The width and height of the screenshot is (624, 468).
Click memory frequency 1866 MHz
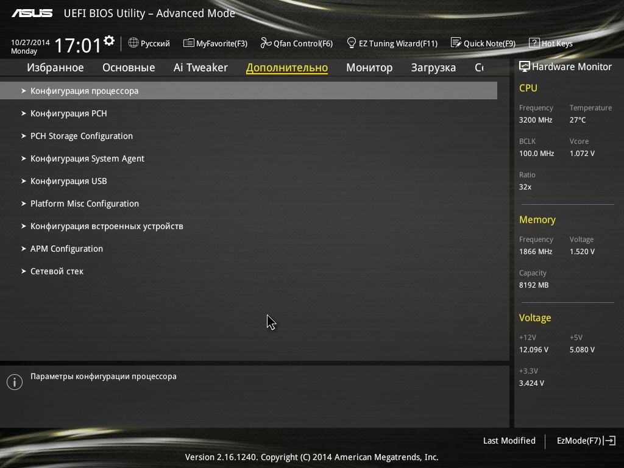coord(536,252)
